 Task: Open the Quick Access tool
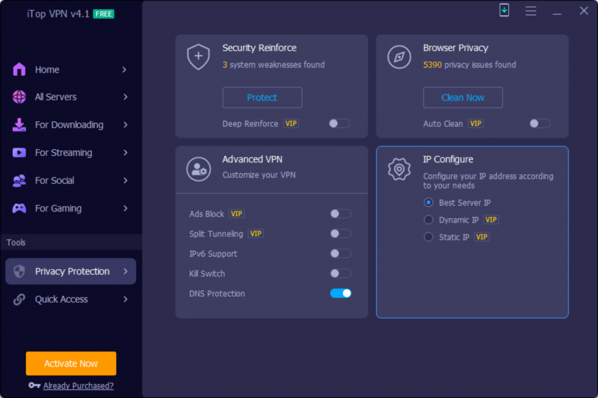[x=71, y=300]
